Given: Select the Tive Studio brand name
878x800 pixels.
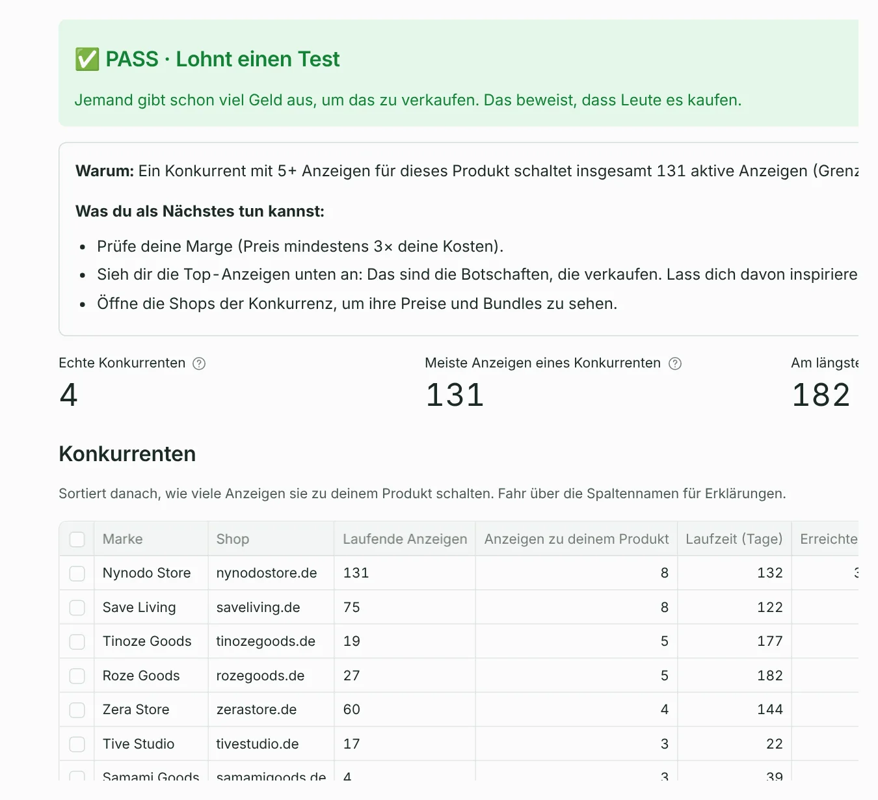Looking at the screenshot, I should point(139,744).
